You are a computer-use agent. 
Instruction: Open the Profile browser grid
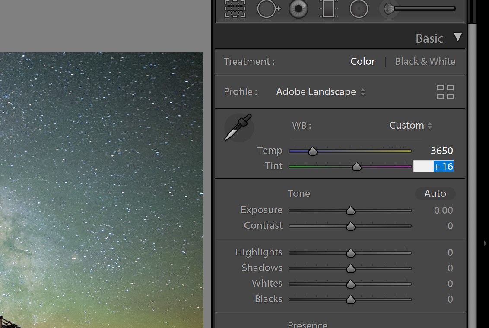point(445,91)
